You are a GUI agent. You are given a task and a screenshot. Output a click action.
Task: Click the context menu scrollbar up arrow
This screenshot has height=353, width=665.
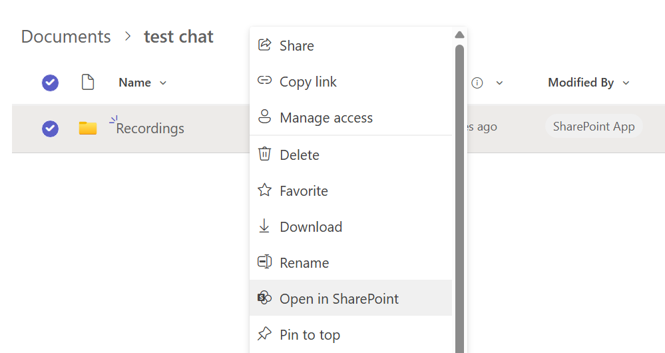459,35
